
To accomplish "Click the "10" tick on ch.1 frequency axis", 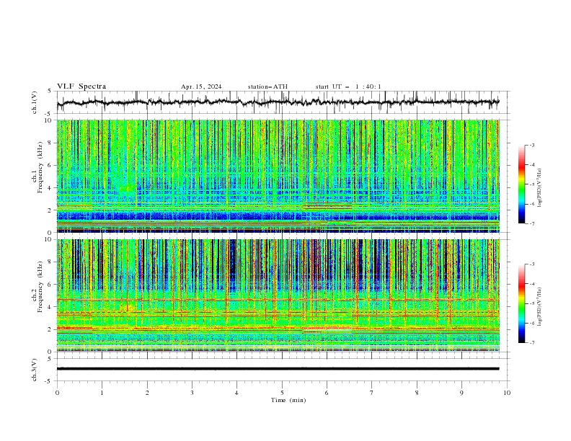I will coord(48,120).
